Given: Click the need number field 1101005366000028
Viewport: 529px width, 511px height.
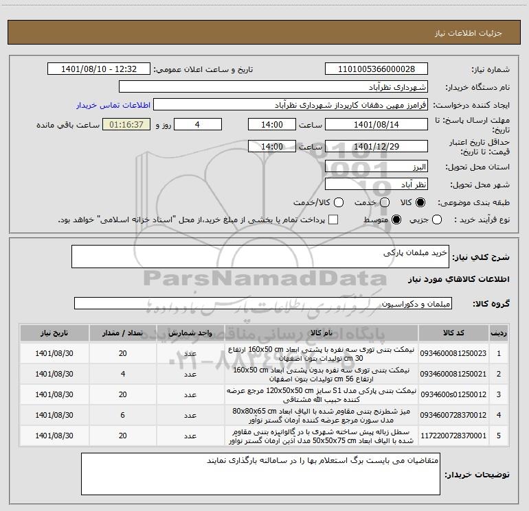Looking at the screenshot, I should (x=376, y=69).
